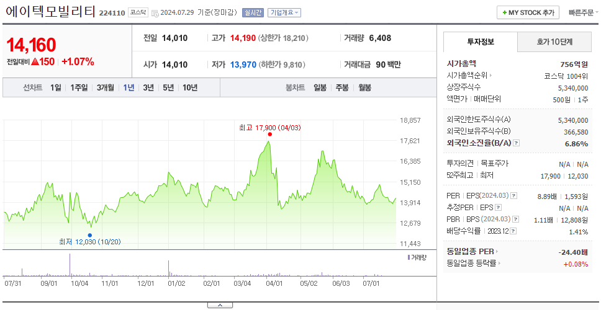The image size is (601, 310).
Task: Click the tall volume bar near 01/02
Action: [x=169, y=268]
